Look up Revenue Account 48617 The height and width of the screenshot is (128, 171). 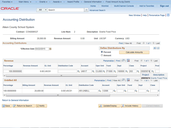pos(93,71)
